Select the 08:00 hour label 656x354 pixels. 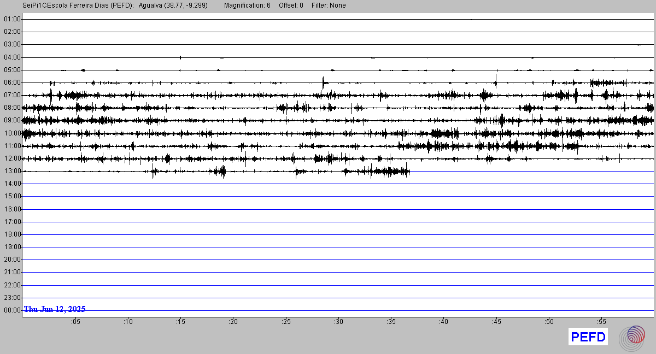[12, 108]
